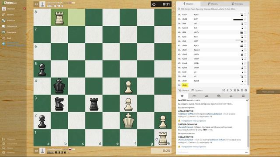Autoplay moves with the play arrow
The image size is (280, 157).
tap(238, 90)
